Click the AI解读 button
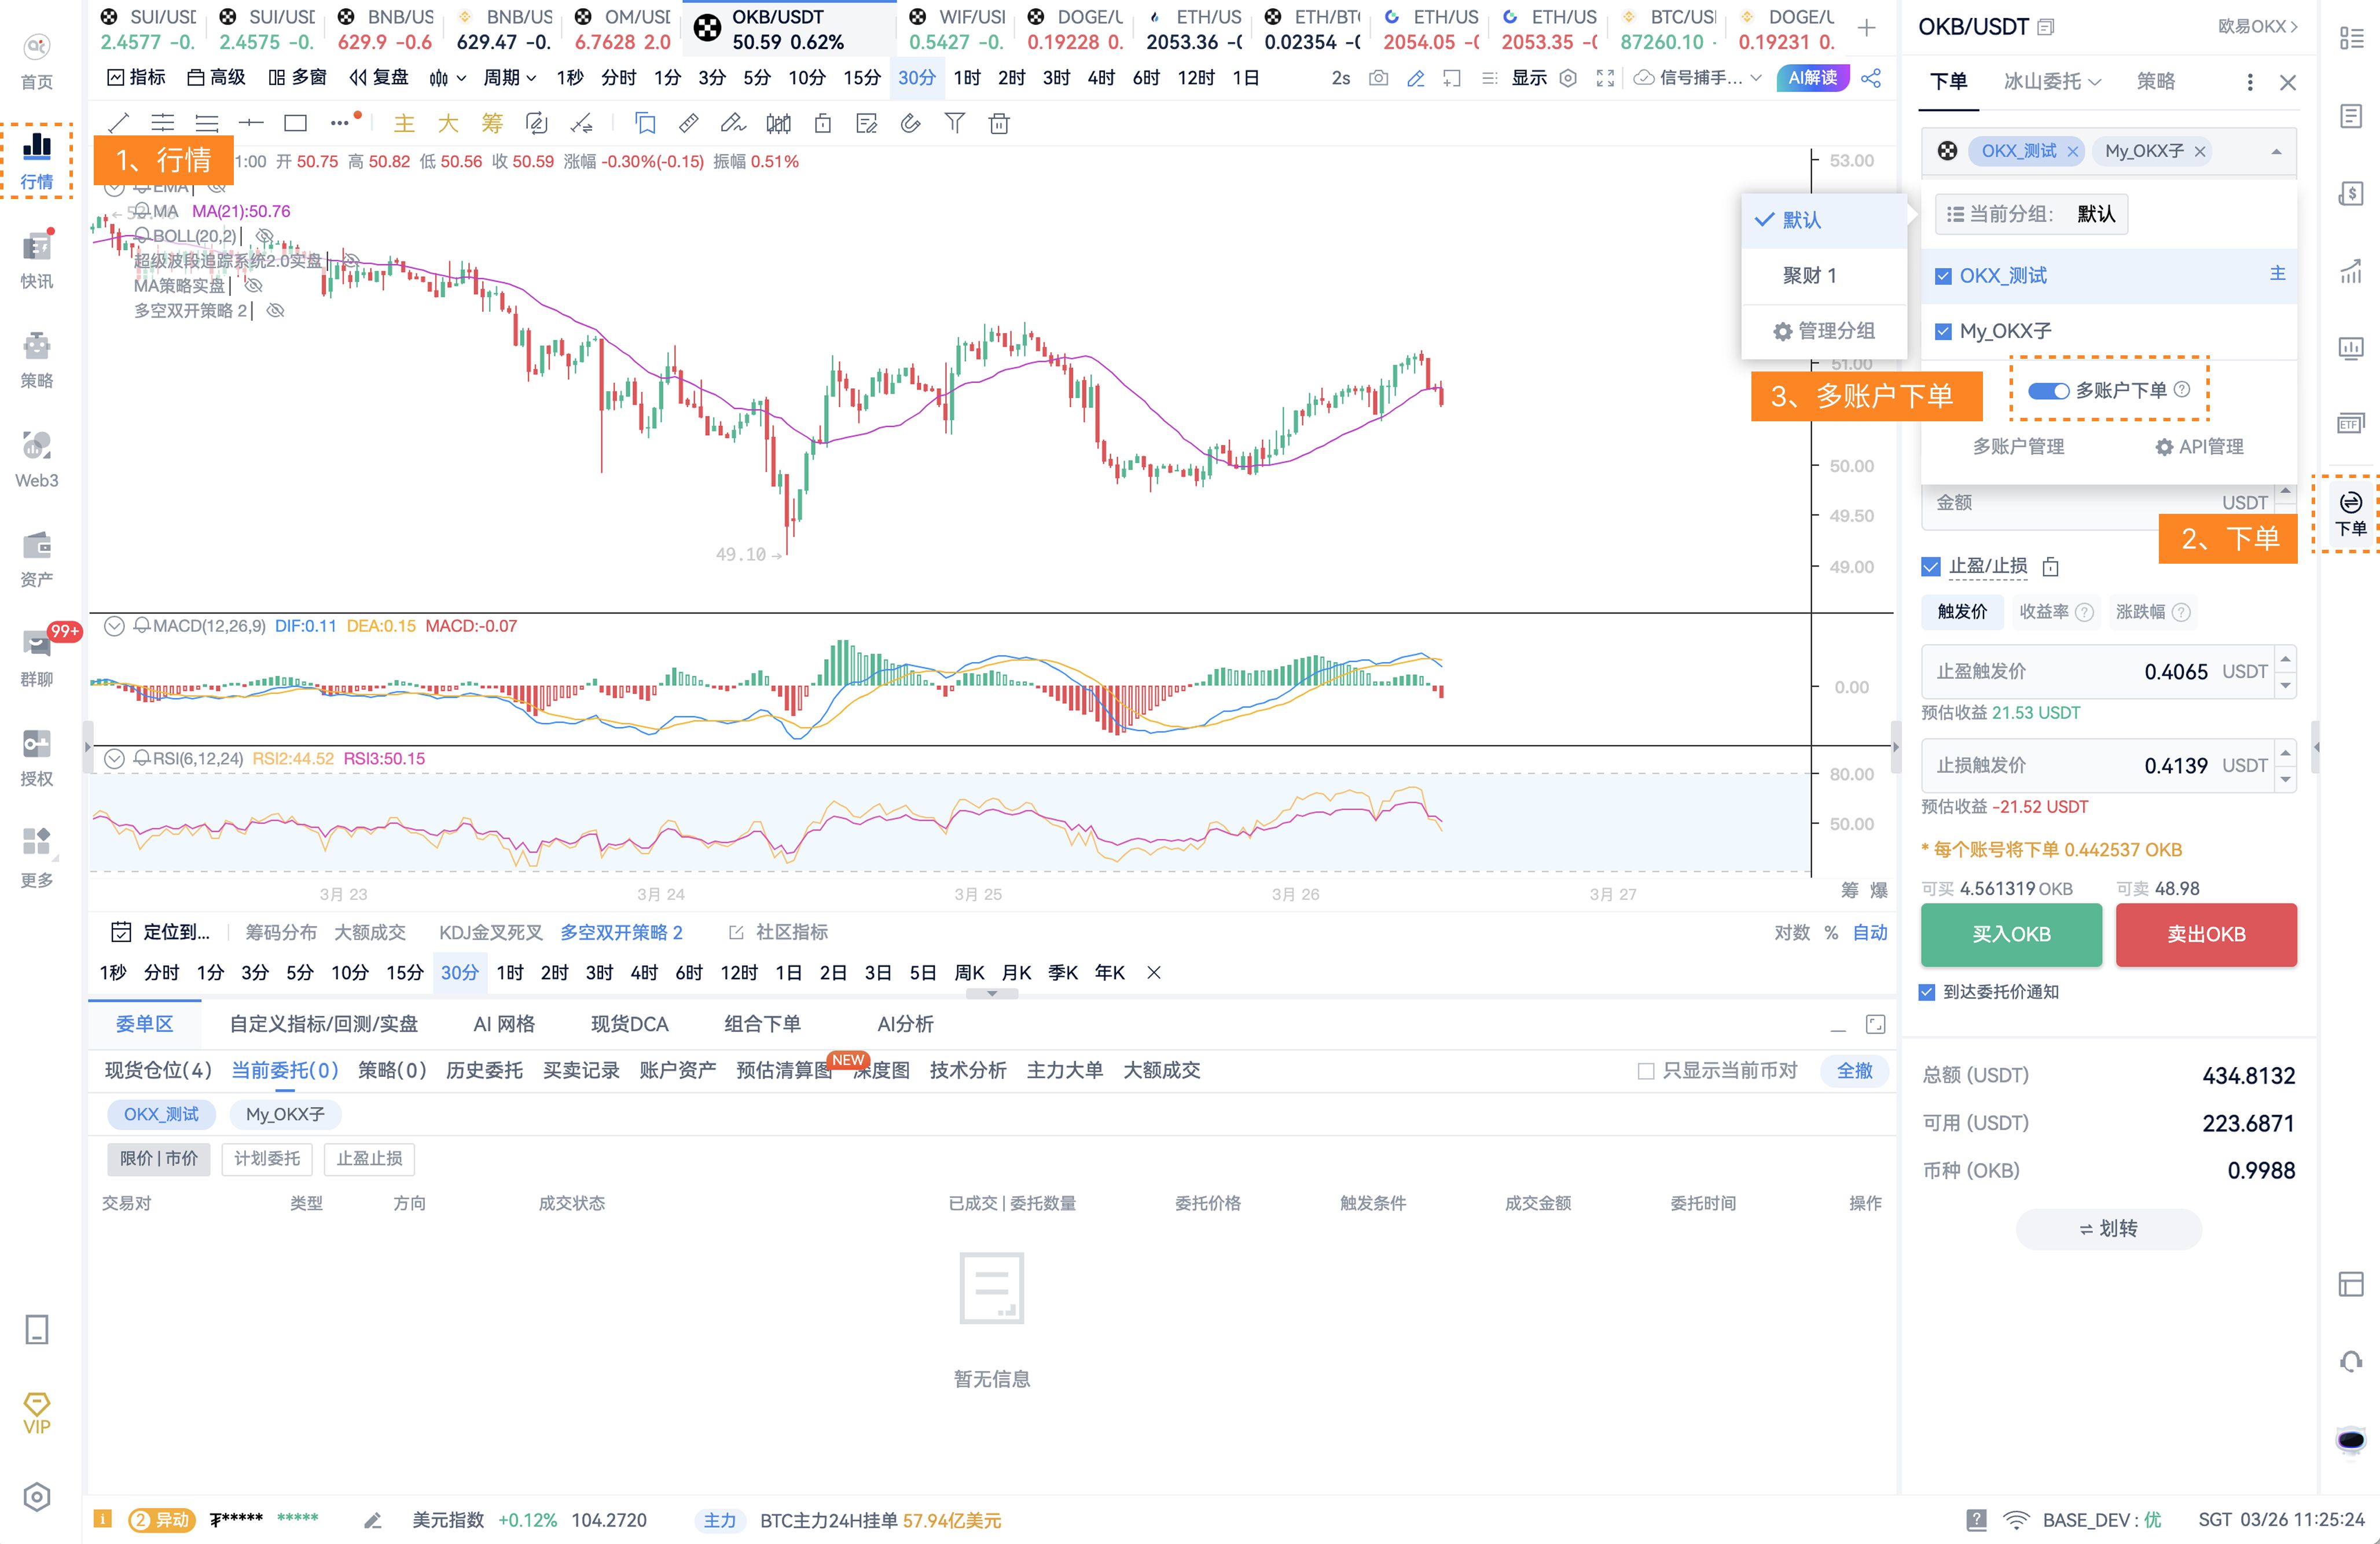Screen dimensions: 2380x1544 point(1812,78)
